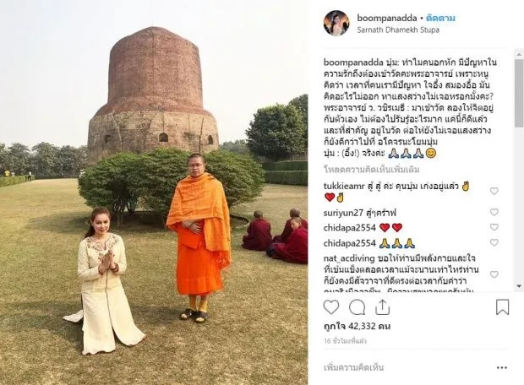Click the comments scrollbar thumb
This screenshot has width=524, height=385.
click(519, 93)
